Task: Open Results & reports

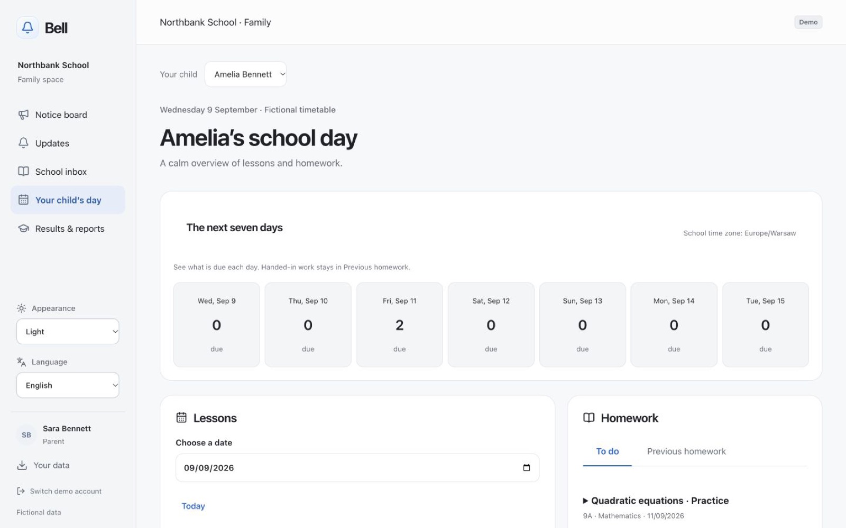Action: [68, 229]
